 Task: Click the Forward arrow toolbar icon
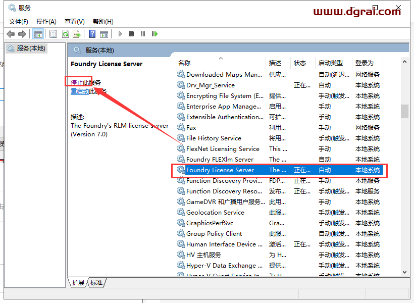22,34
